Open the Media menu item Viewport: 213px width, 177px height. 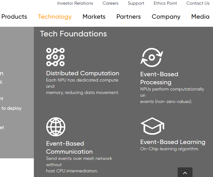[200, 17]
